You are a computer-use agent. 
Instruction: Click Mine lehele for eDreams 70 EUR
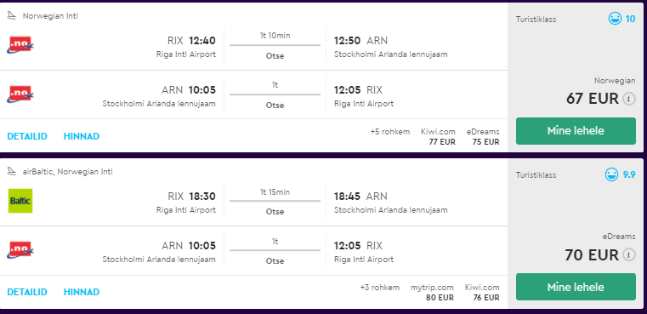point(576,287)
